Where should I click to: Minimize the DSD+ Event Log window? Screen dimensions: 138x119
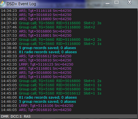pos(107,3)
